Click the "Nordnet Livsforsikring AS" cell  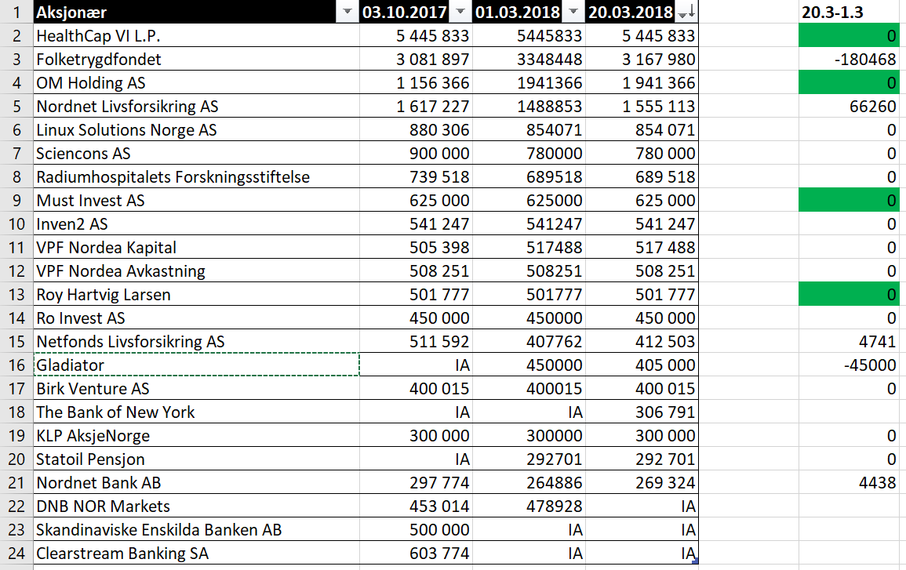click(x=196, y=107)
